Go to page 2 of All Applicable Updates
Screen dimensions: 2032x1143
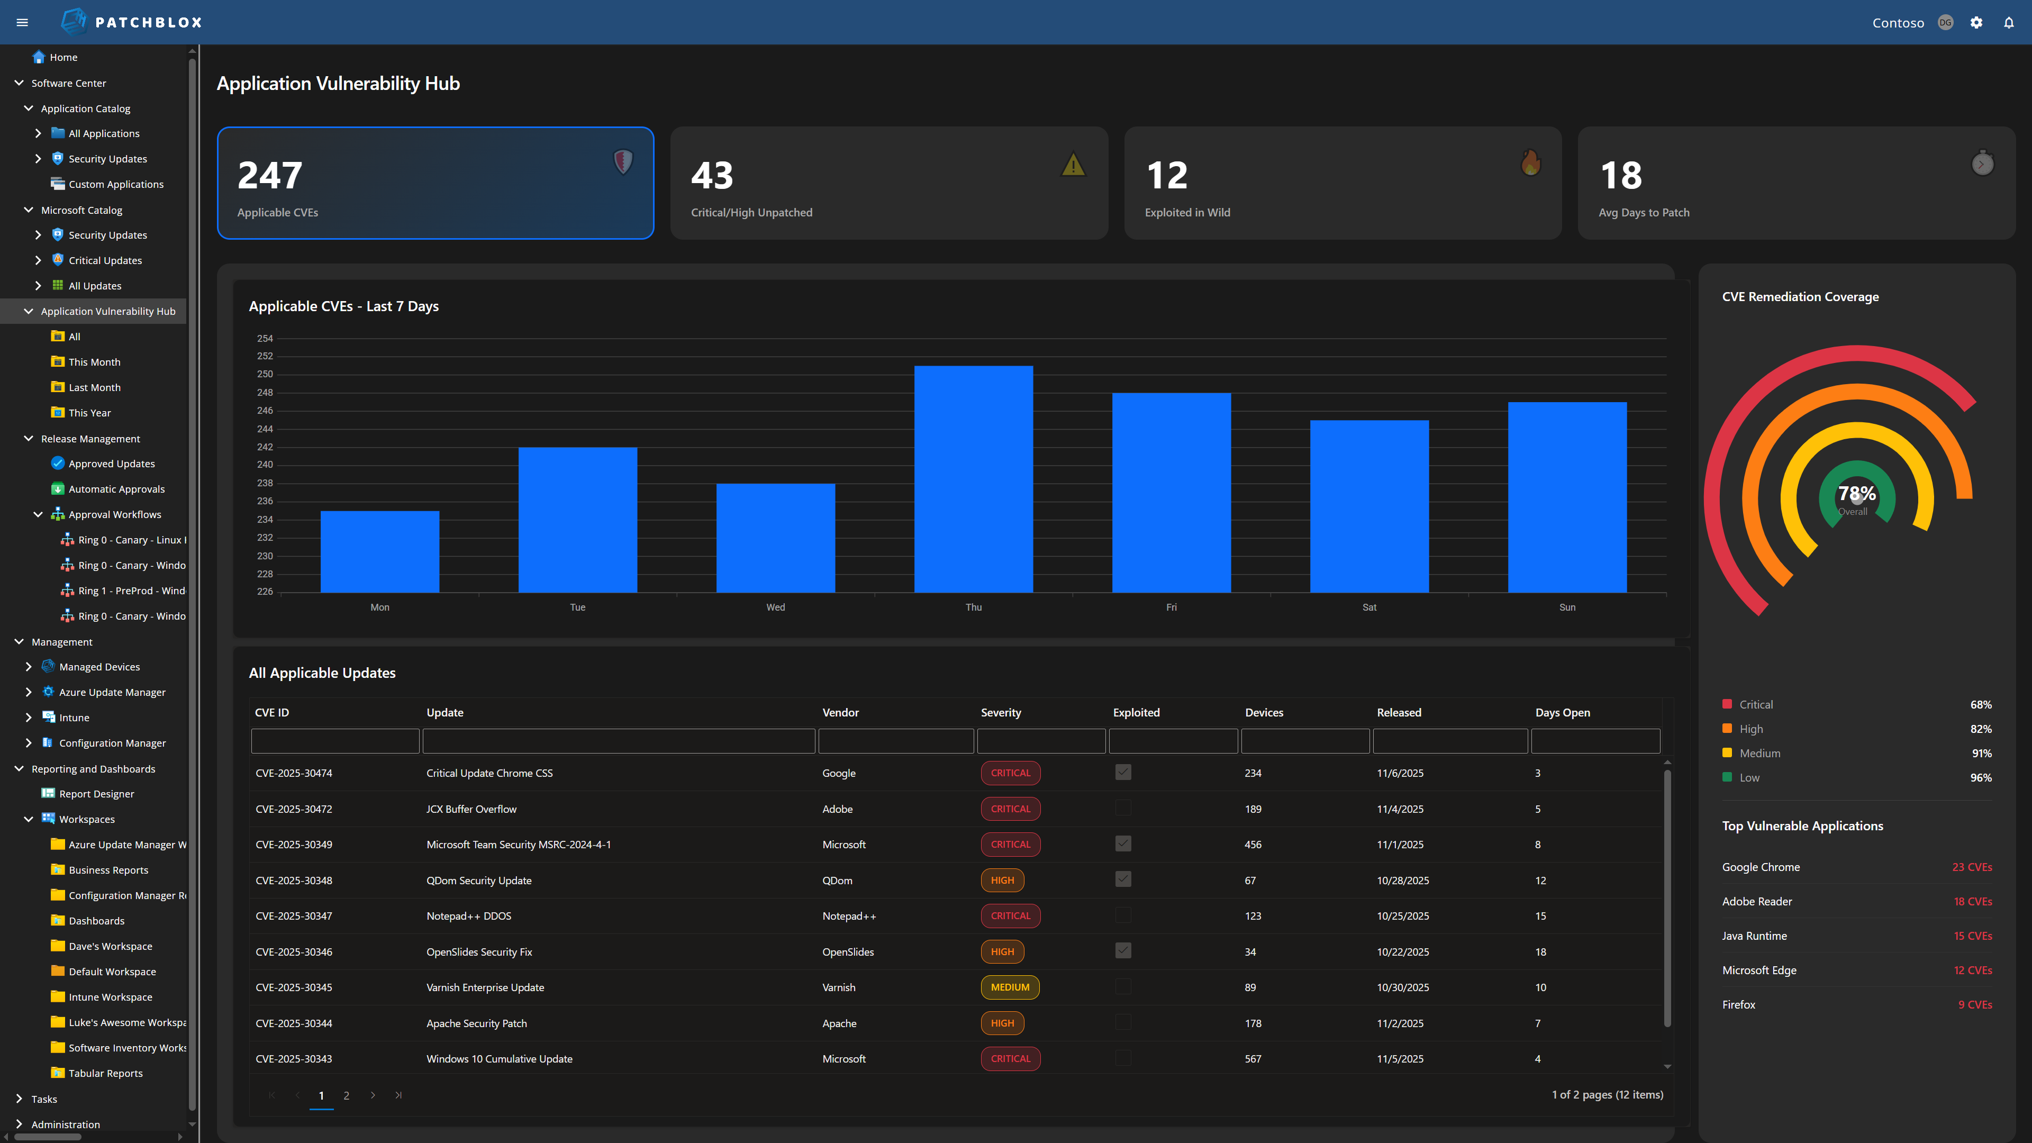pyautogui.click(x=346, y=1096)
